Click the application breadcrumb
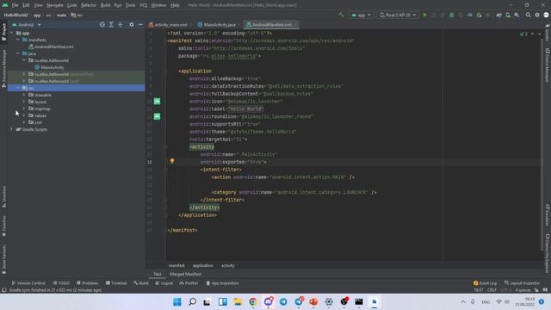The width and height of the screenshot is (551, 310). pyautogui.click(x=203, y=266)
